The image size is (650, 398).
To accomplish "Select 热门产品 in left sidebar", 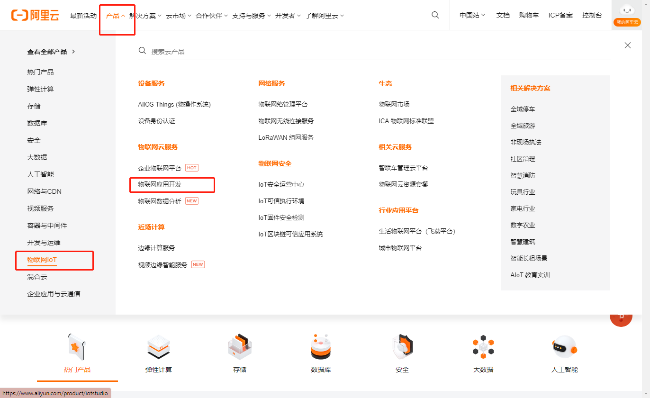I will (x=41, y=72).
